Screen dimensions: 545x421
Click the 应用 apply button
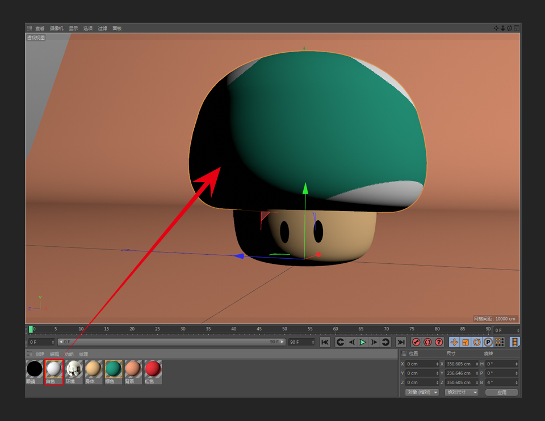(502, 392)
